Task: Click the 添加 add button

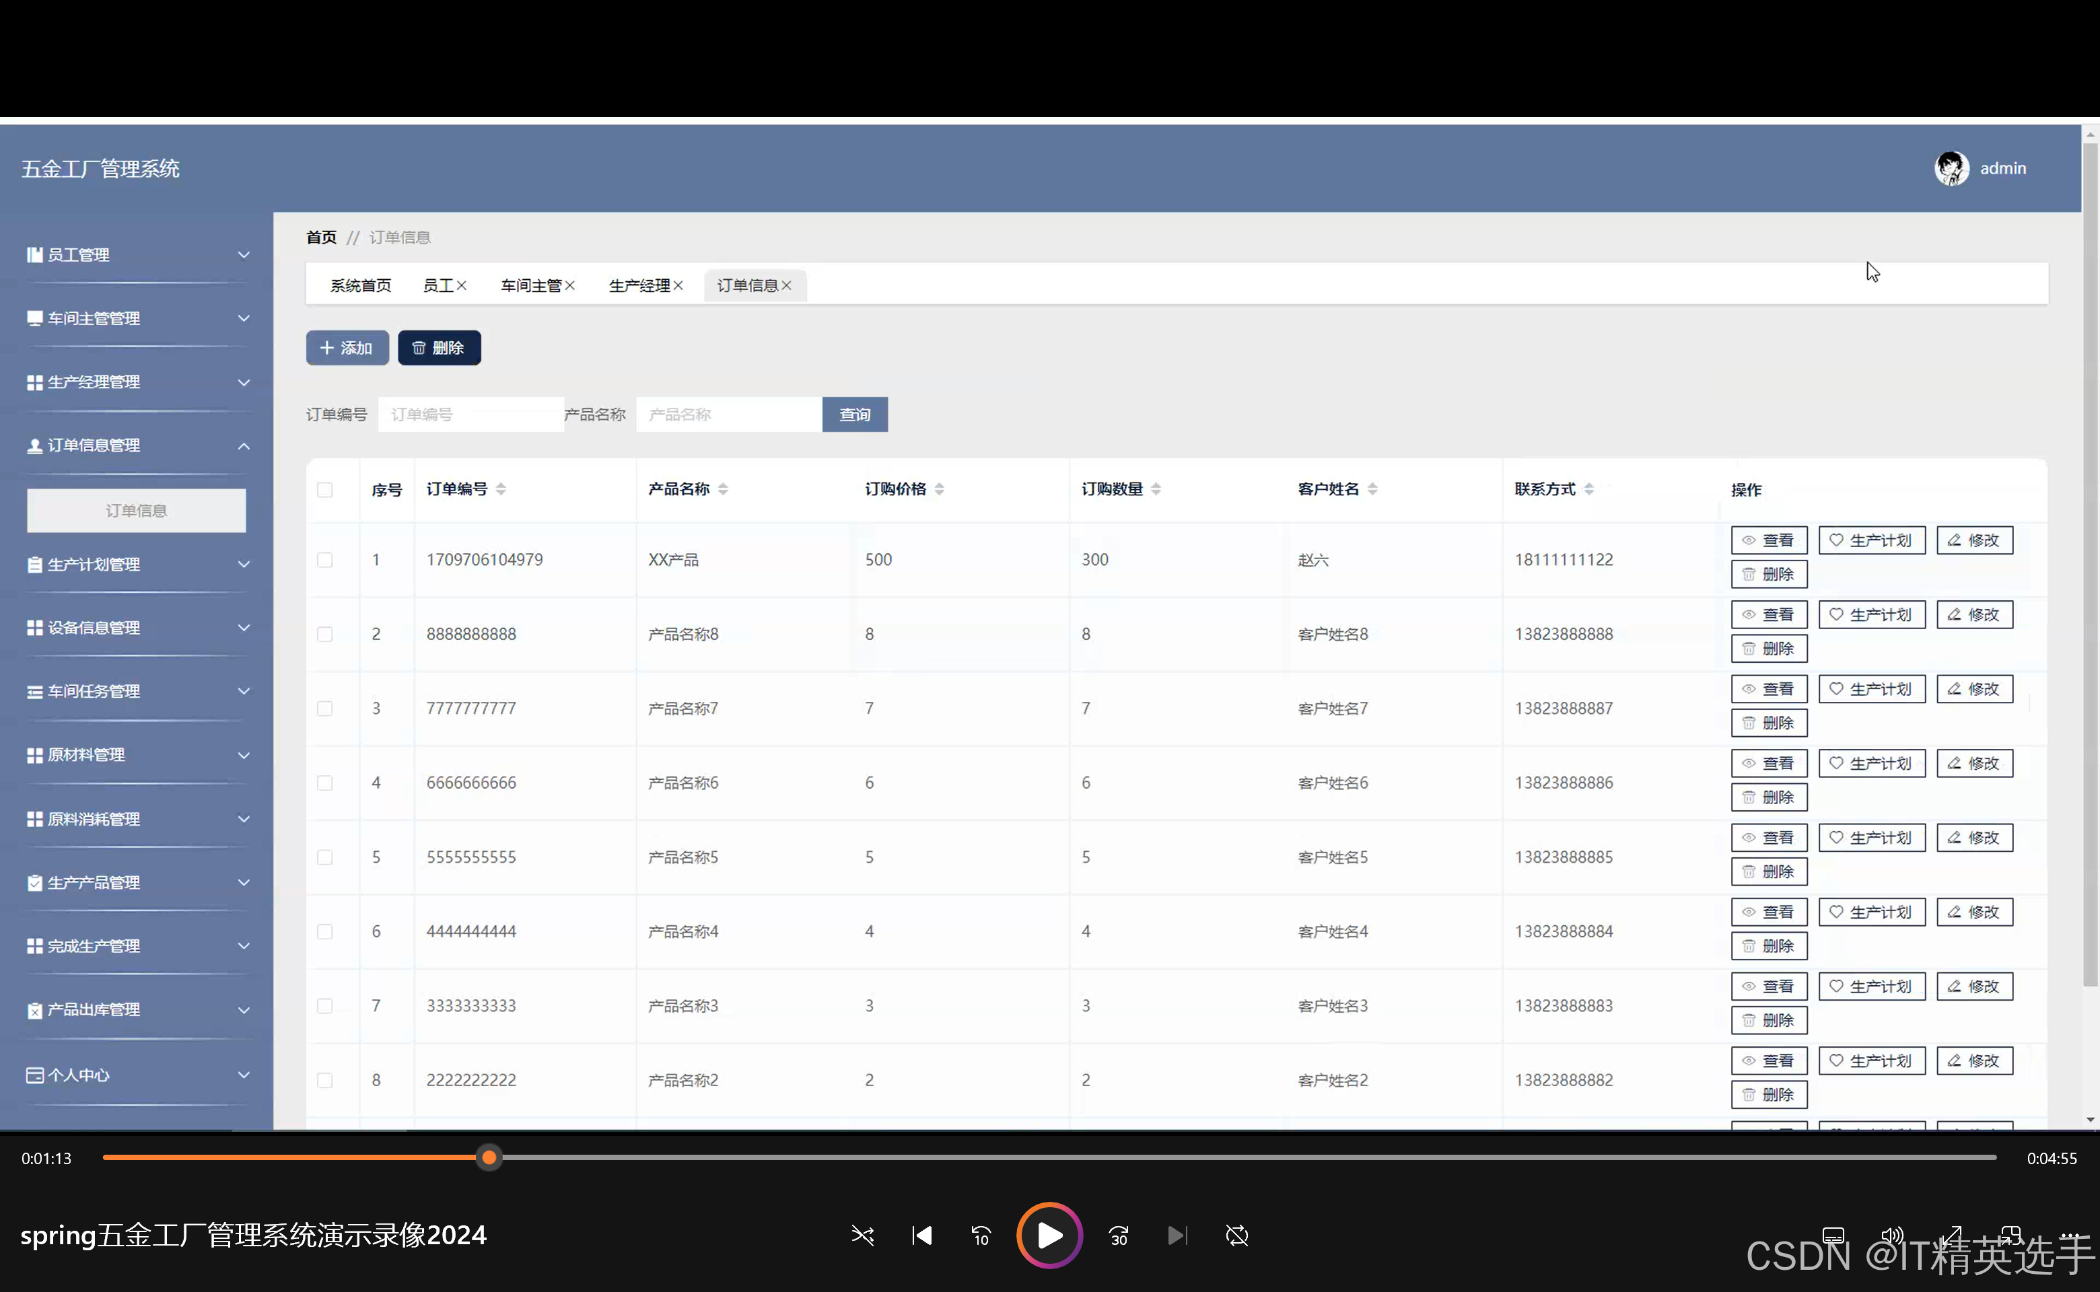Action: coord(347,348)
